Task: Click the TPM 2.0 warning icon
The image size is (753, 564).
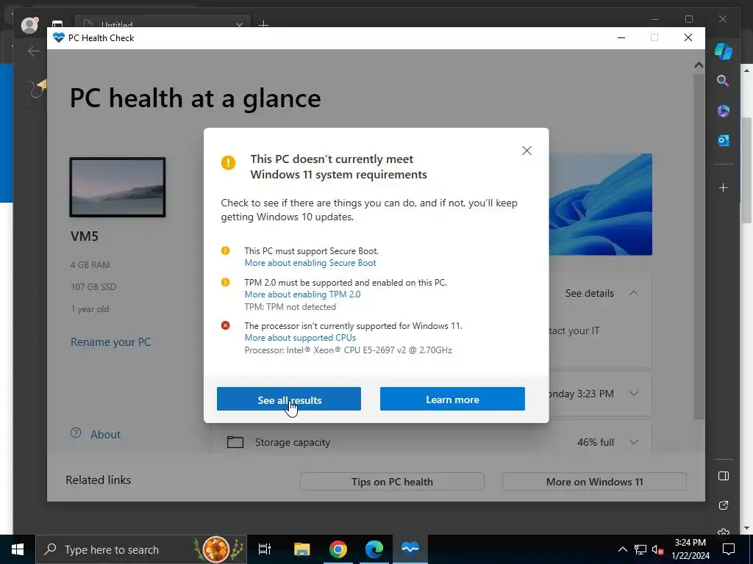Action: [225, 282]
